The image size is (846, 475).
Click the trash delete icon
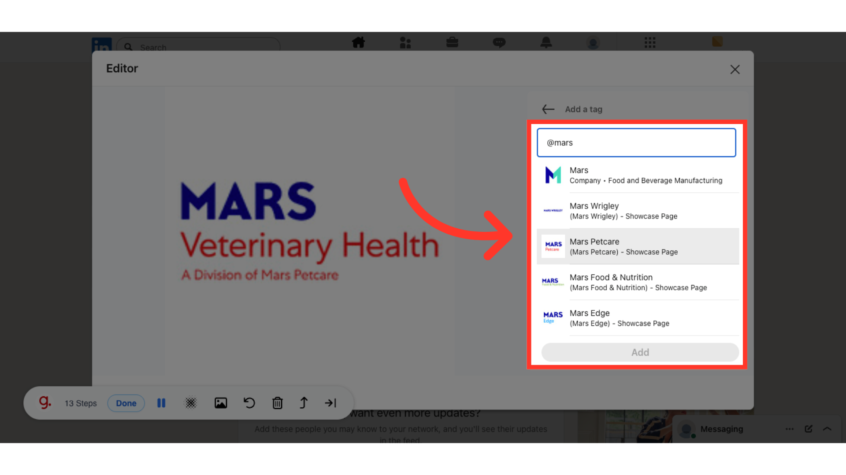[x=277, y=403]
